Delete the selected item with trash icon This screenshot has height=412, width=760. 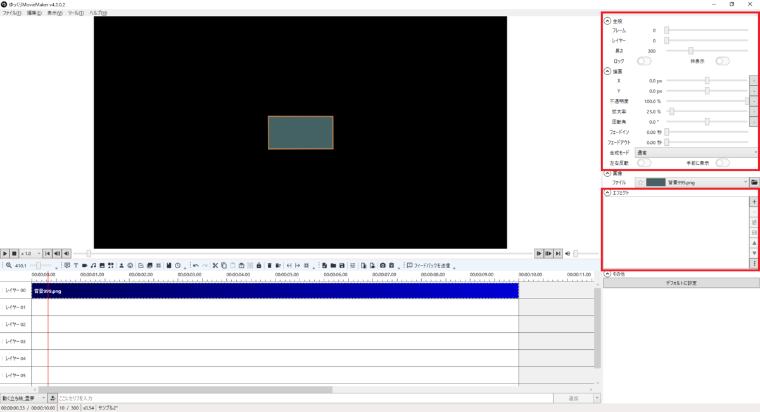(269, 266)
